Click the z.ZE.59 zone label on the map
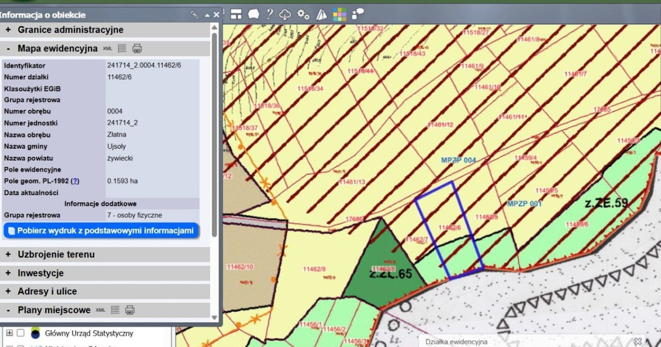Image resolution: width=661 pixels, height=347 pixels. [606, 203]
